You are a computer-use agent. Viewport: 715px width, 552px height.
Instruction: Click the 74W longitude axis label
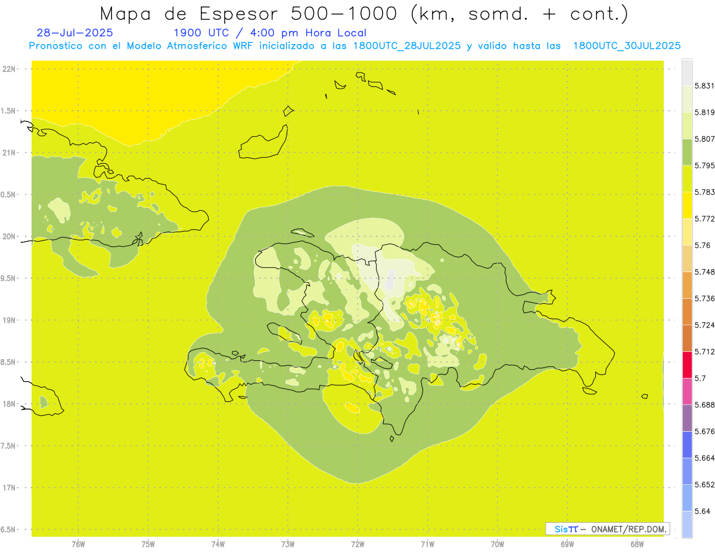218,544
